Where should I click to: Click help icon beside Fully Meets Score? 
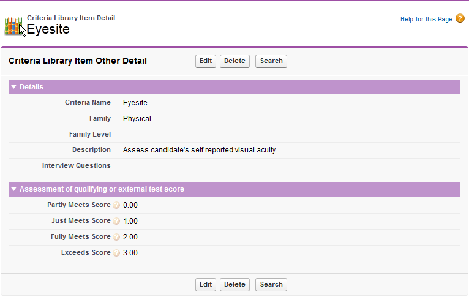pyautogui.click(x=116, y=237)
